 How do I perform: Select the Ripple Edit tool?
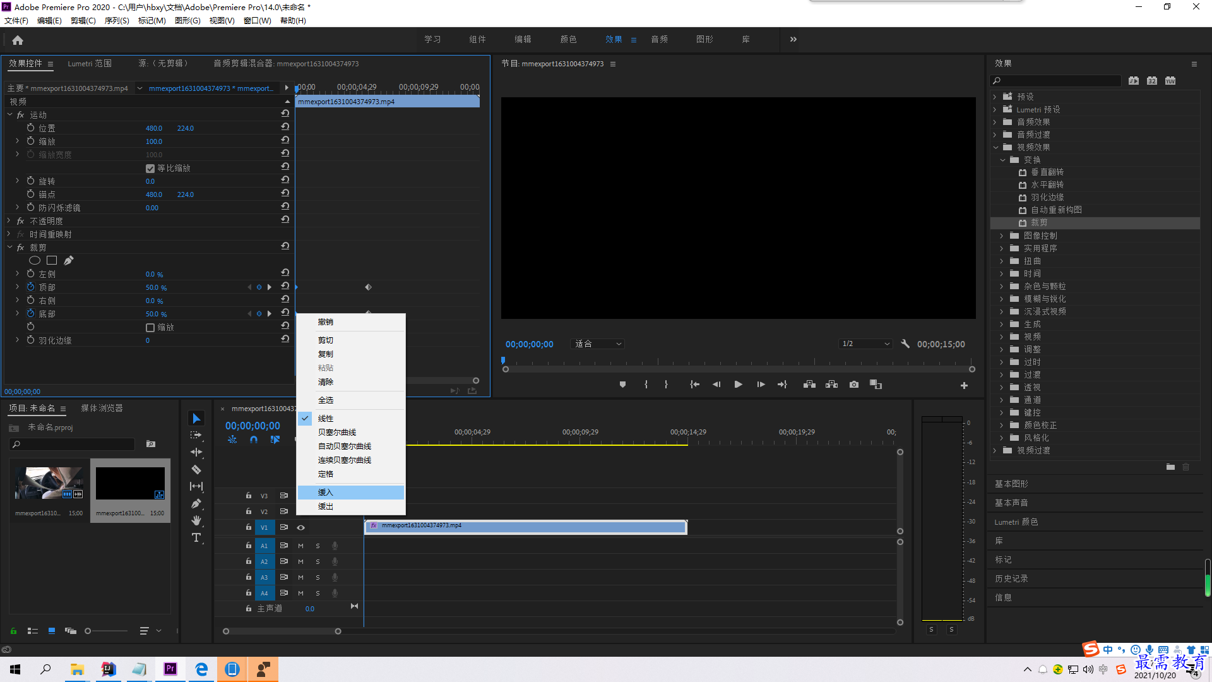196,452
